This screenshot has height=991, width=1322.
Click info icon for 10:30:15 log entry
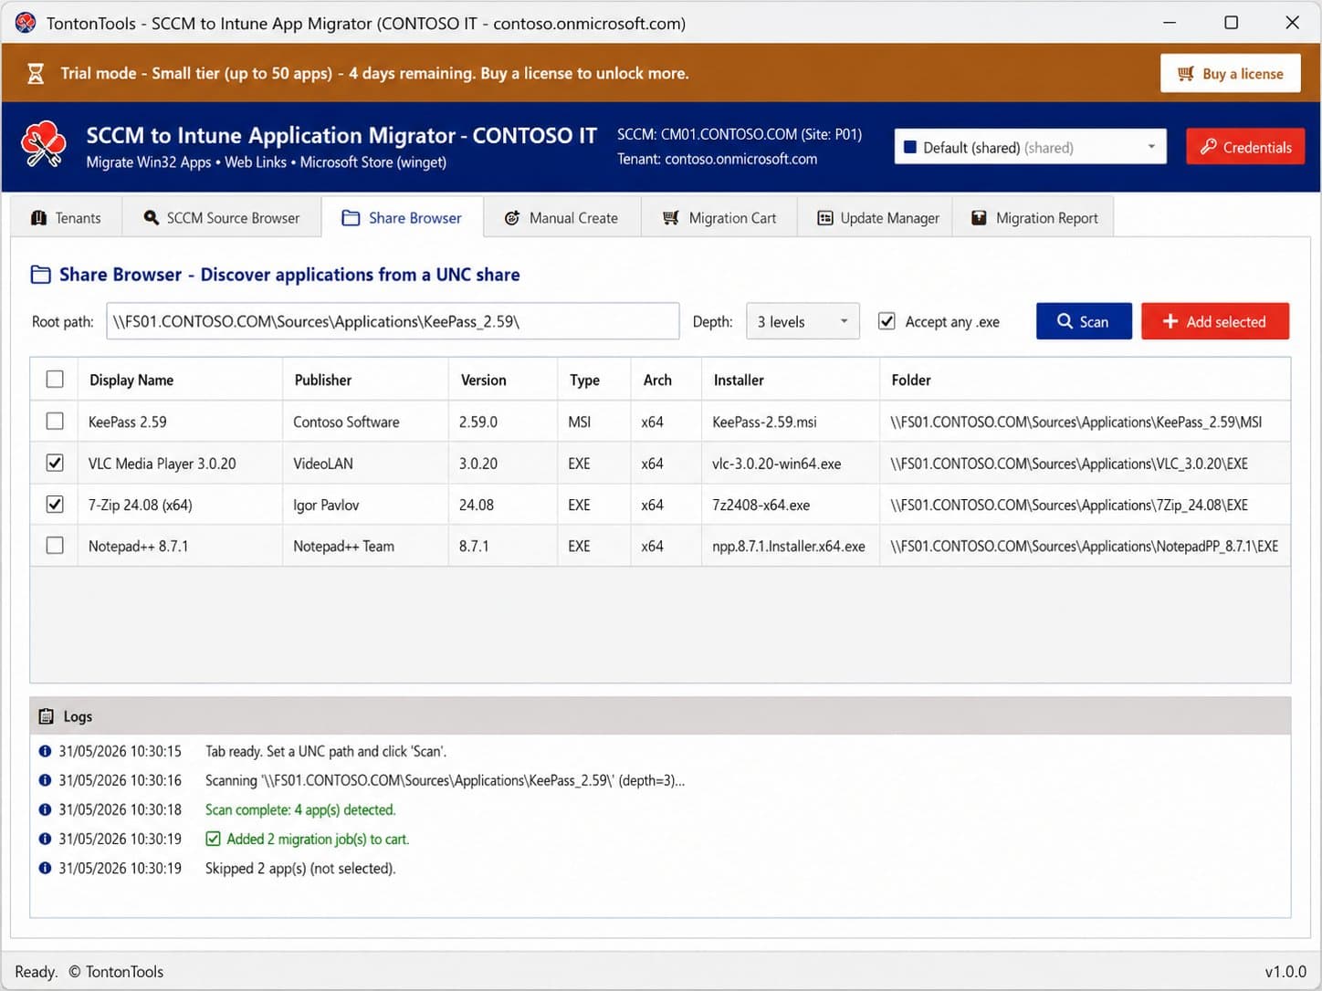click(x=45, y=751)
